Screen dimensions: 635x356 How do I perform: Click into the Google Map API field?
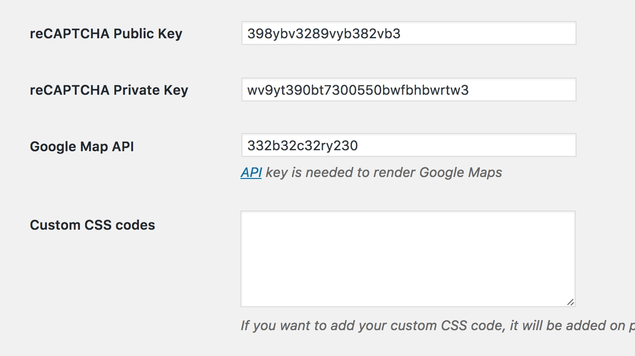coord(408,145)
